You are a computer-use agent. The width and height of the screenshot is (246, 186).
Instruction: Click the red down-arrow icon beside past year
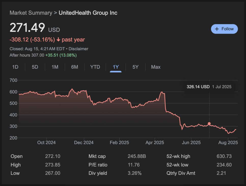click(58, 40)
